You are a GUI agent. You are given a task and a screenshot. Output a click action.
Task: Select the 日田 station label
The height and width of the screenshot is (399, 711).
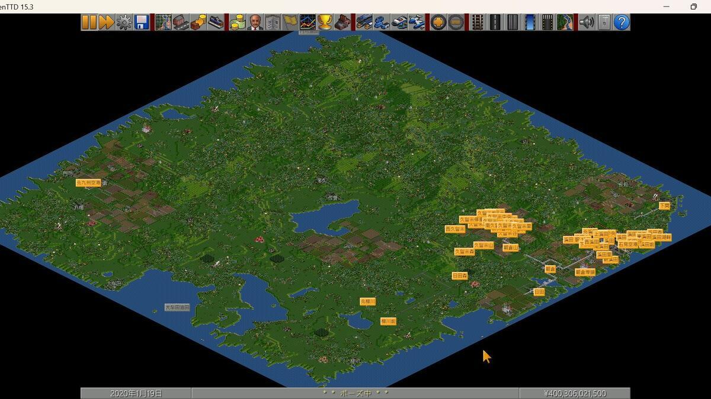click(539, 292)
